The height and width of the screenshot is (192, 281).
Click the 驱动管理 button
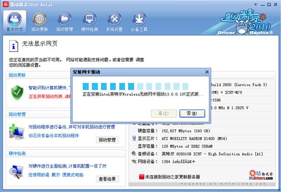click(107, 140)
